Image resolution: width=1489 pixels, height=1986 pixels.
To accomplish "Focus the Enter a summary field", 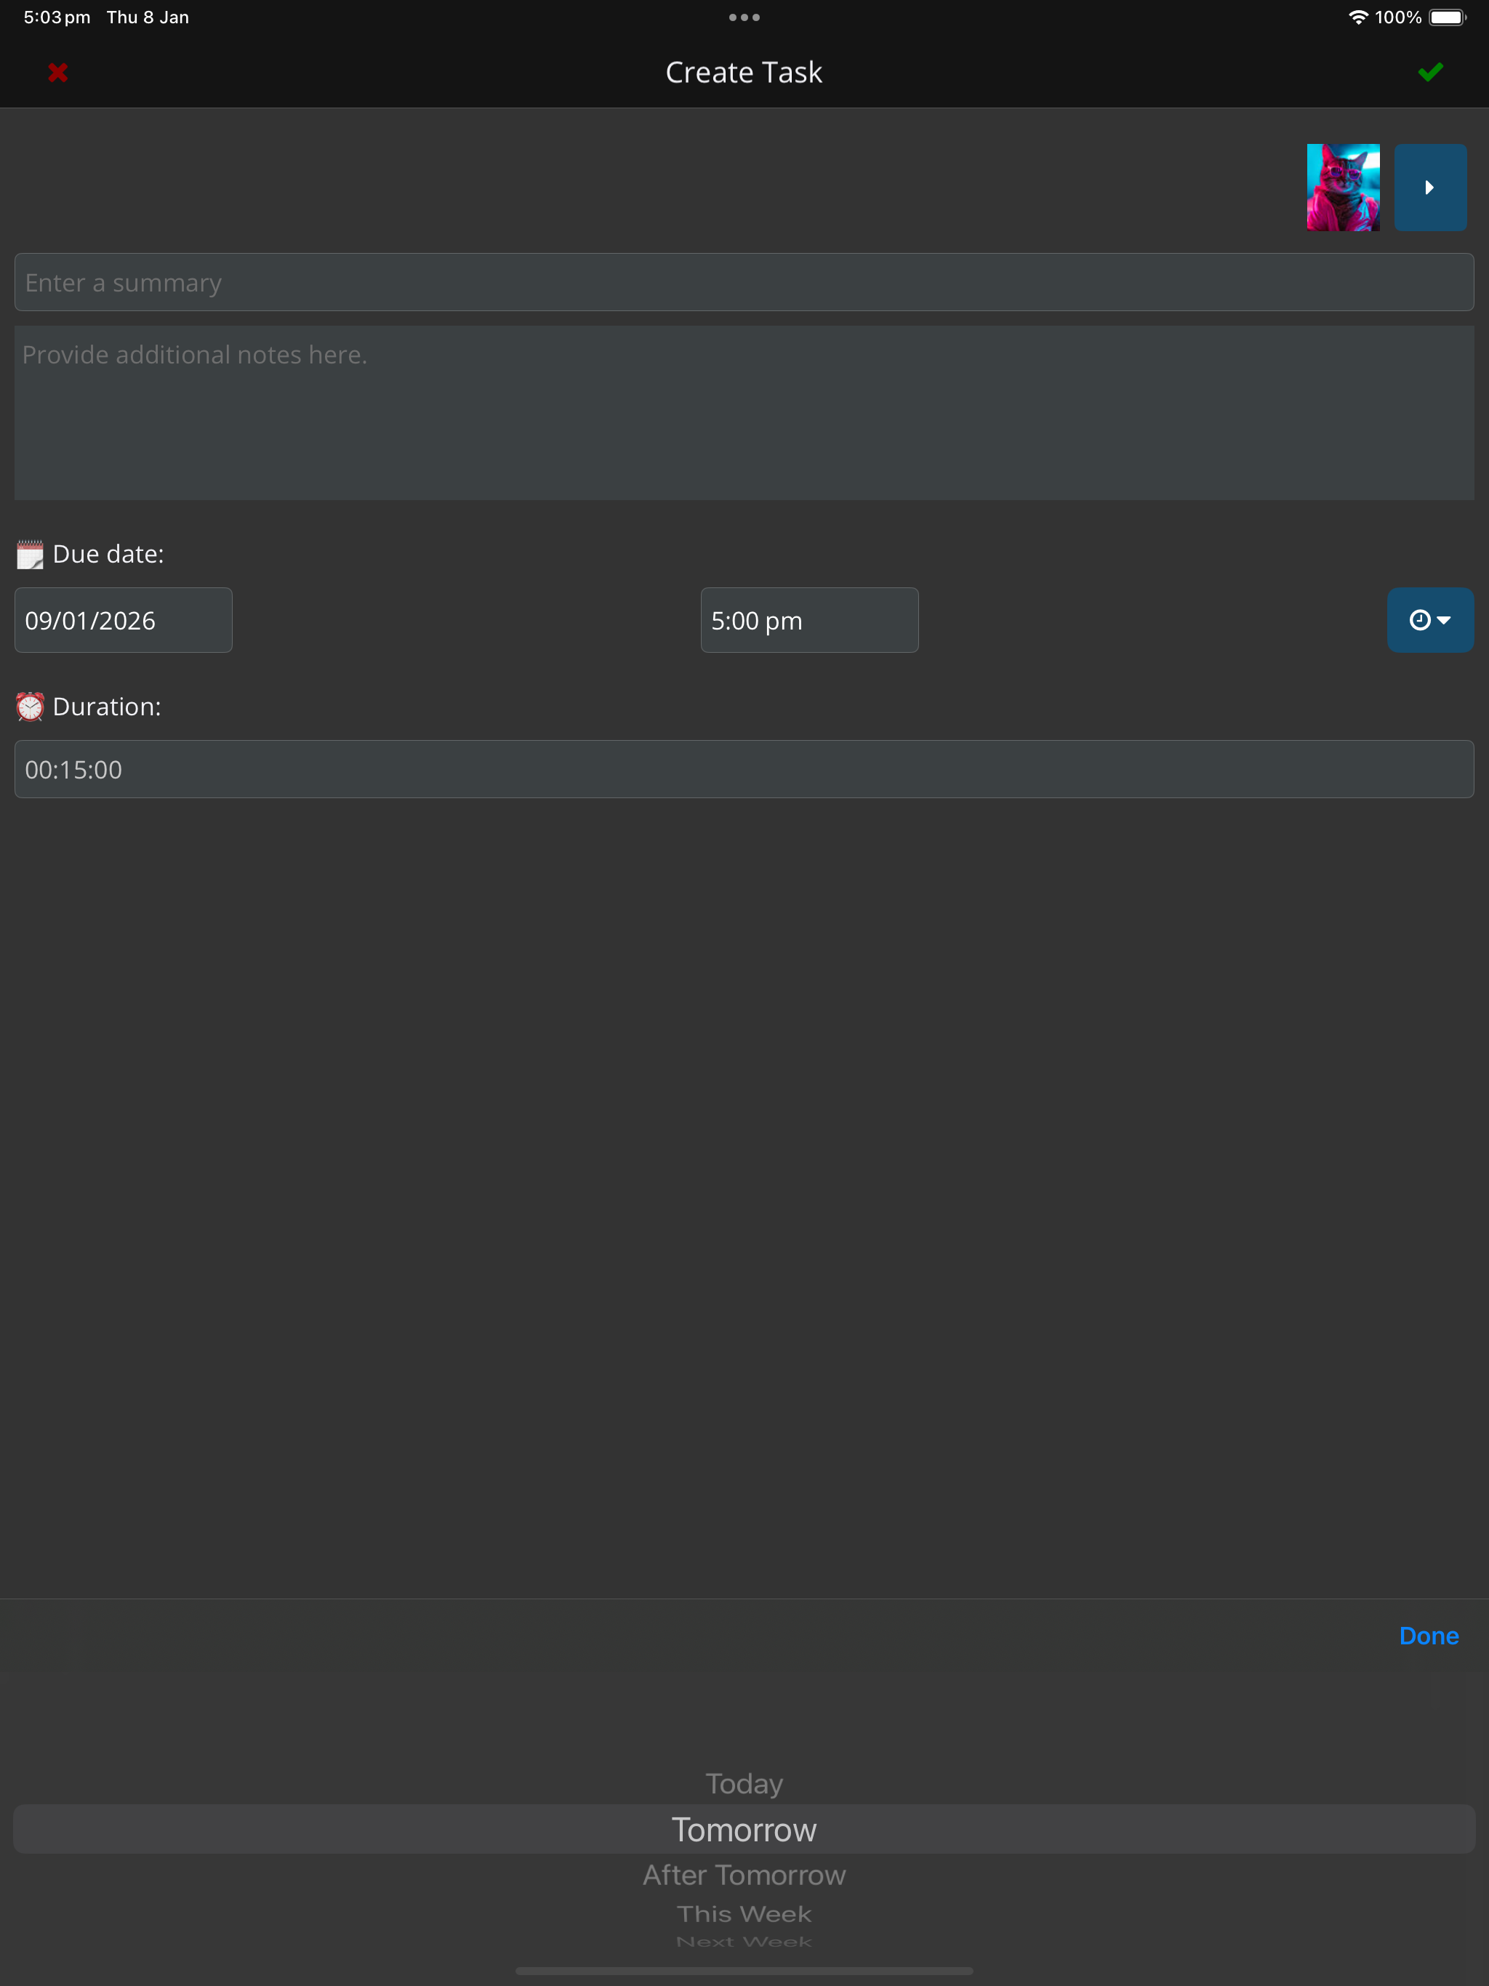I will (744, 283).
